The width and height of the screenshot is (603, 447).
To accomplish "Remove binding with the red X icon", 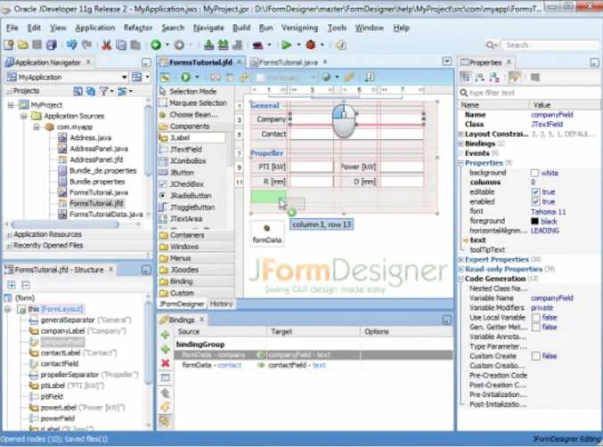I will click(x=166, y=362).
